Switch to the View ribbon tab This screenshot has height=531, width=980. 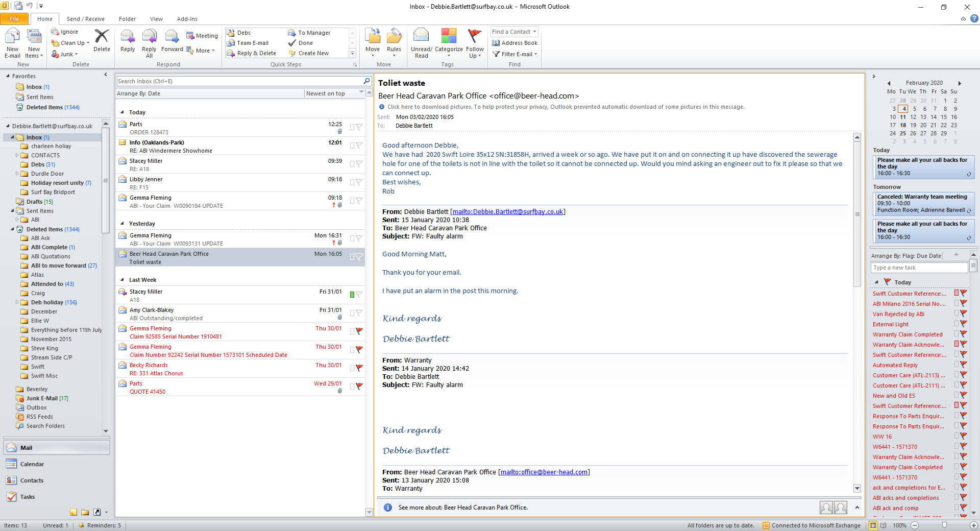point(156,19)
